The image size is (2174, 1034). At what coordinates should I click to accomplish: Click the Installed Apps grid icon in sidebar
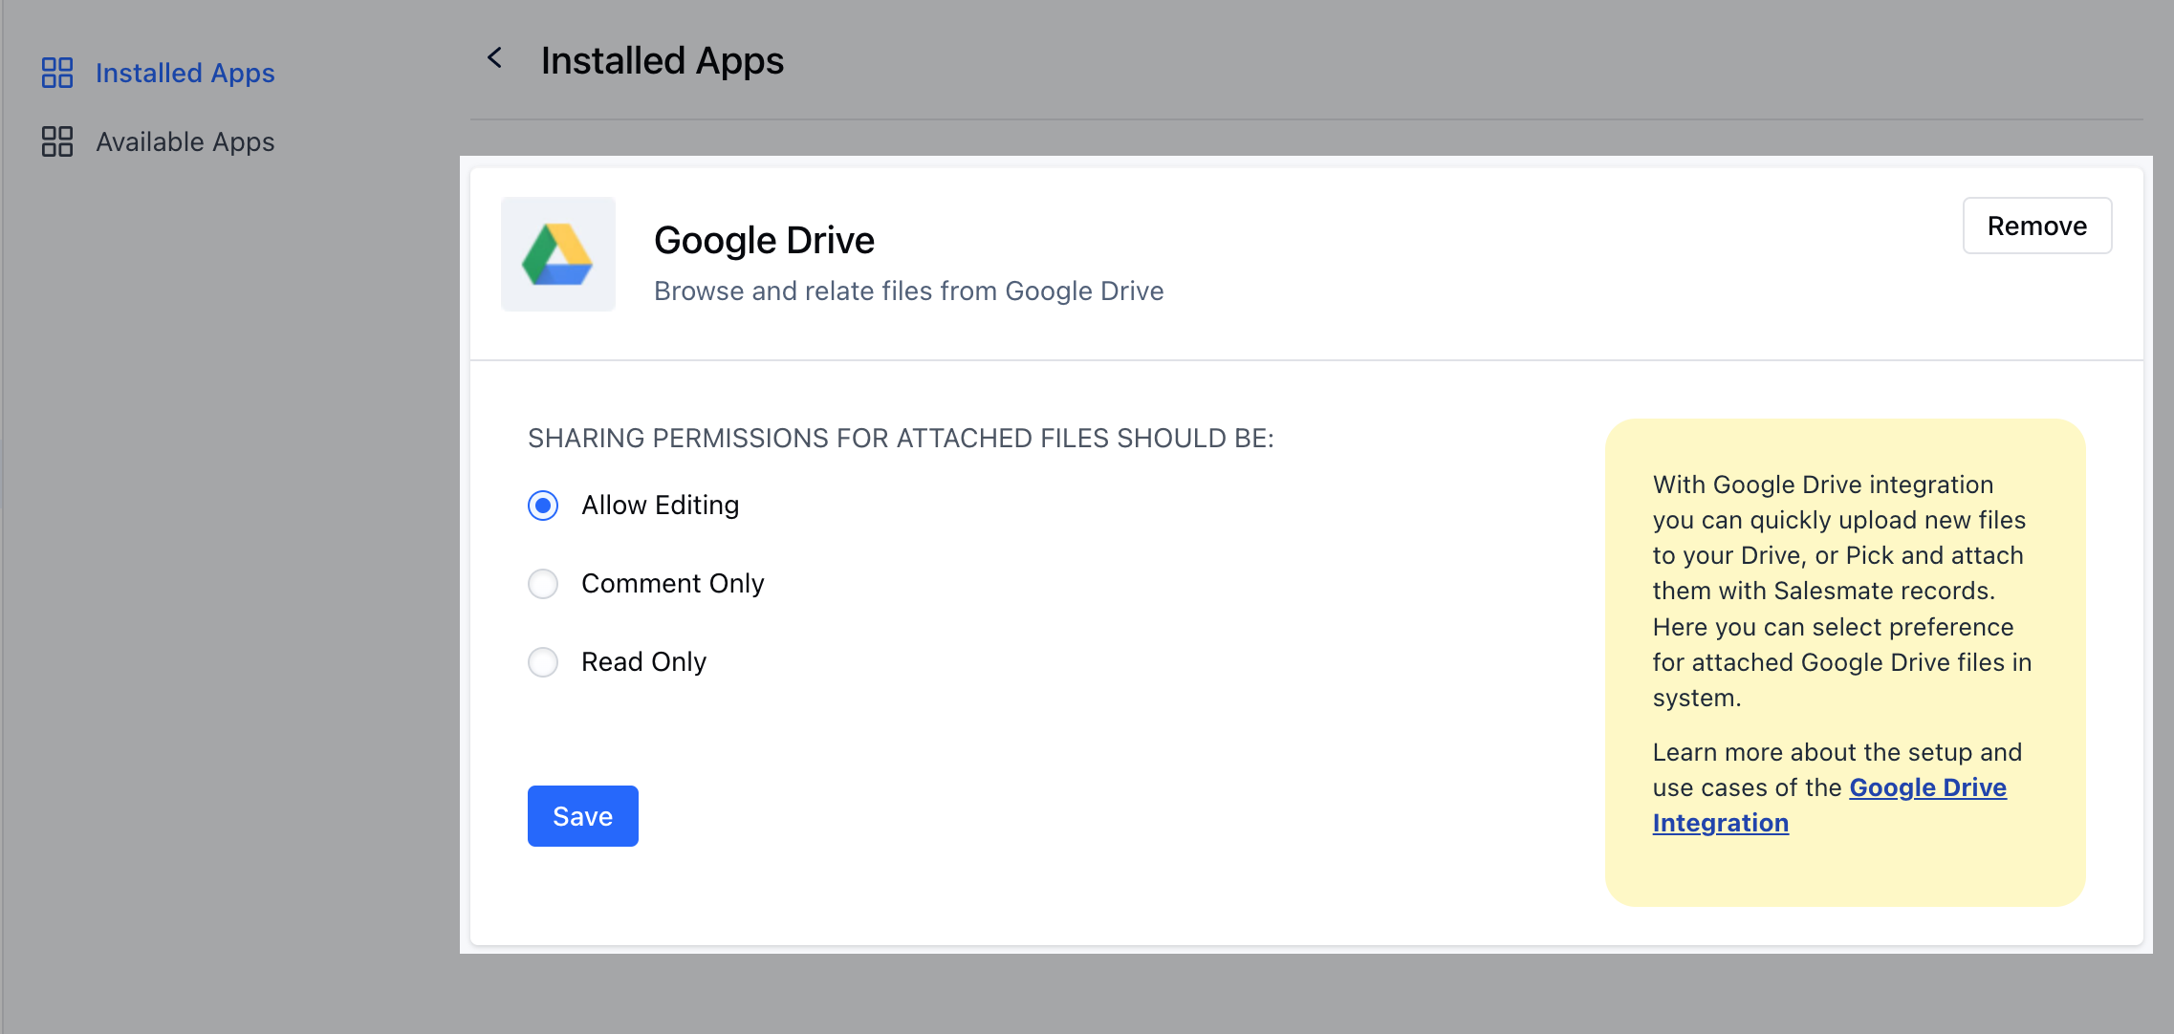click(57, 73)
